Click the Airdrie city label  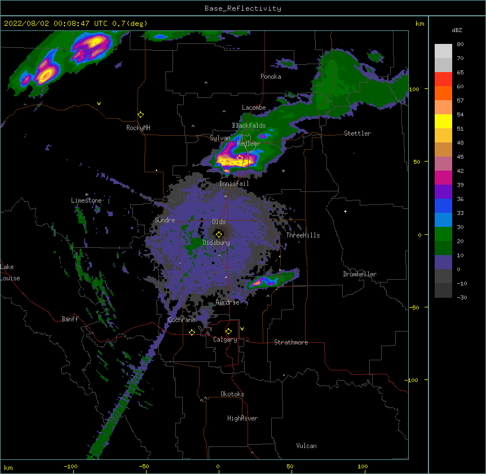tap(228, 302)
